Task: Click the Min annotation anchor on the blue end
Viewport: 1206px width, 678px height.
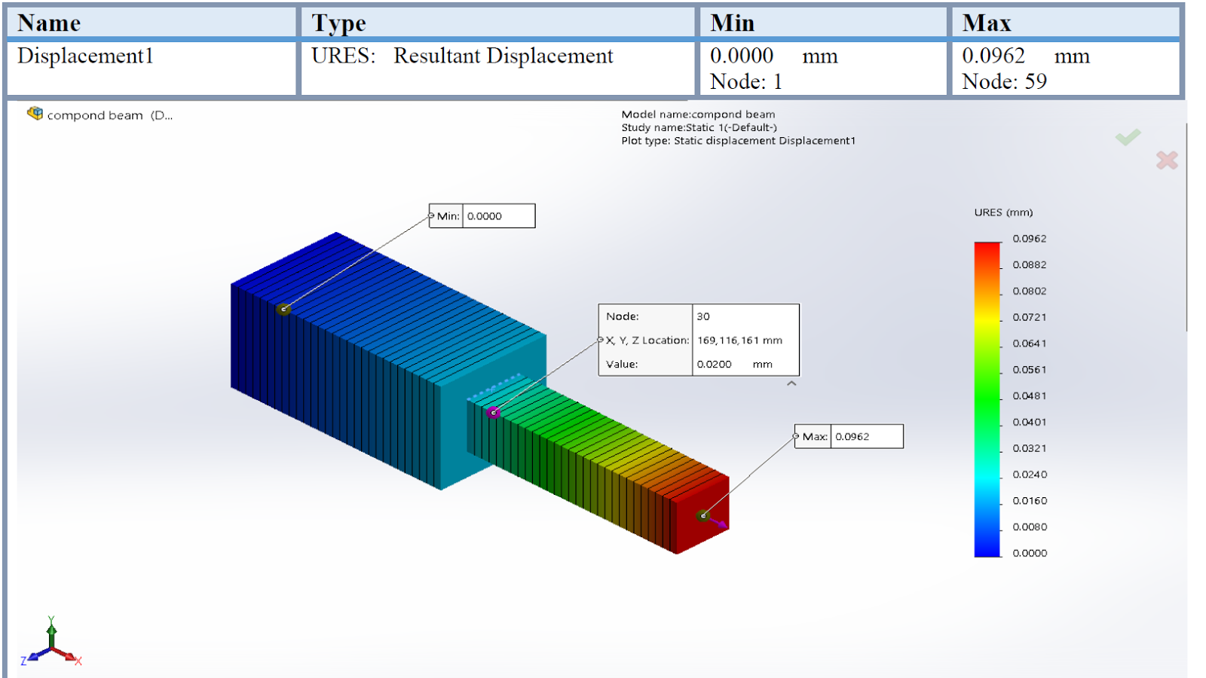Action: coord(285,308)
